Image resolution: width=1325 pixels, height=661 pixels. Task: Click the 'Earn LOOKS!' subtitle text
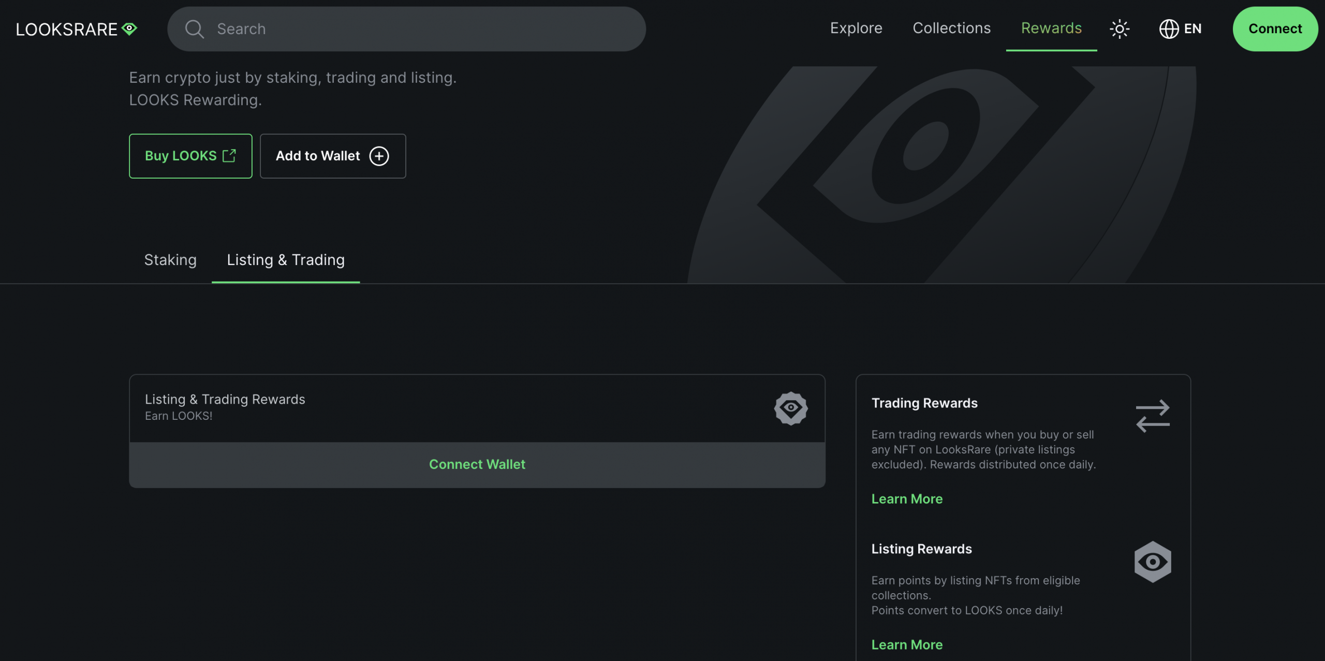tap(179, 416)
